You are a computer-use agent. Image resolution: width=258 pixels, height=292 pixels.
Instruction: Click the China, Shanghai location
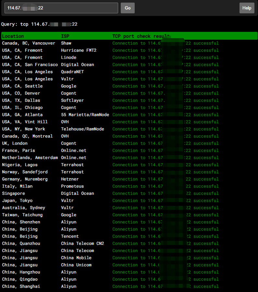click(21, 286)
